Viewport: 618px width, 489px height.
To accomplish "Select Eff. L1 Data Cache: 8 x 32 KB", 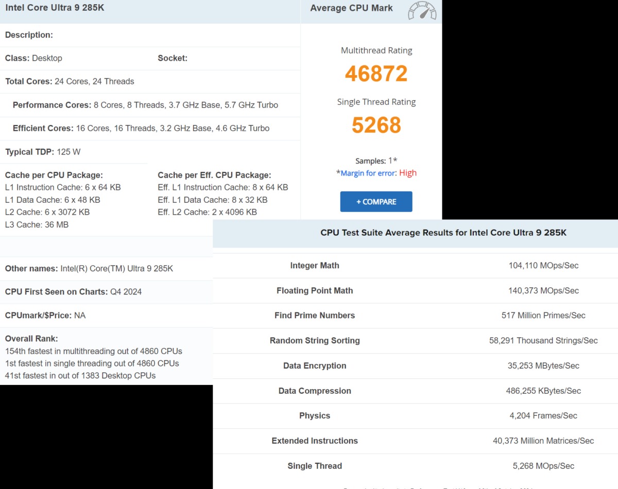I will click(x=213, y=200).
